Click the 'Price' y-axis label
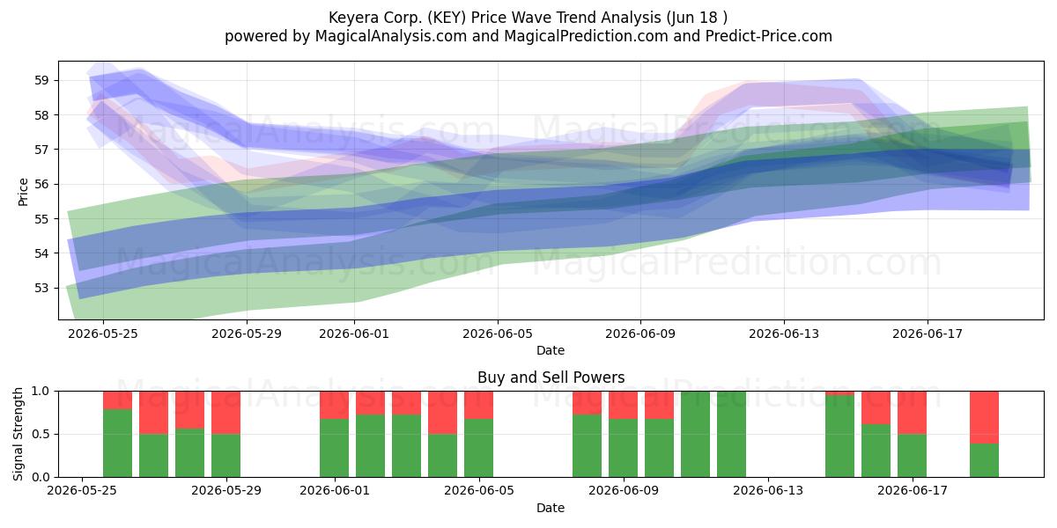Screen dimensions: 1057x528 pos(24,190)
